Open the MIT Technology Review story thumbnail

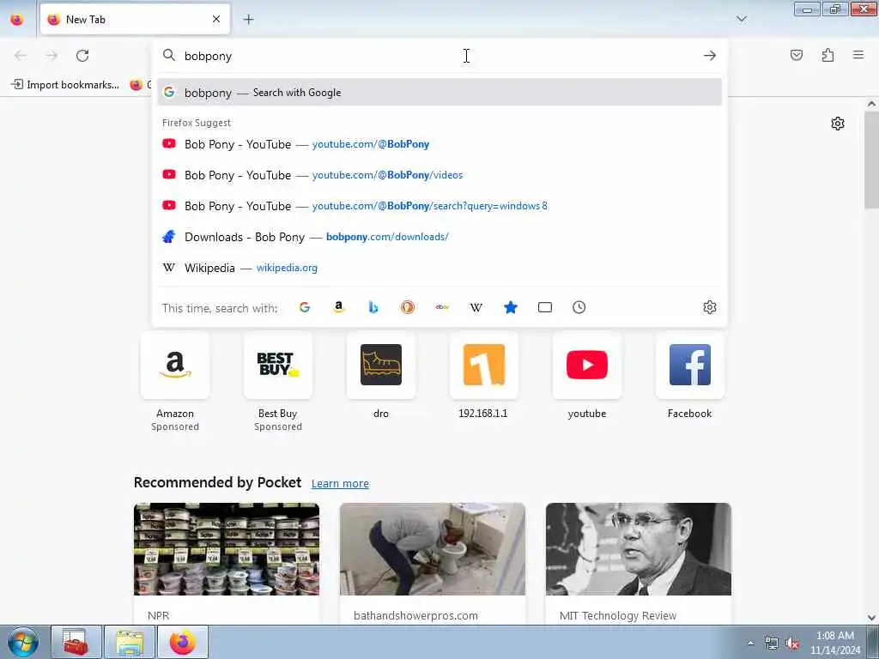click(639, 549)
